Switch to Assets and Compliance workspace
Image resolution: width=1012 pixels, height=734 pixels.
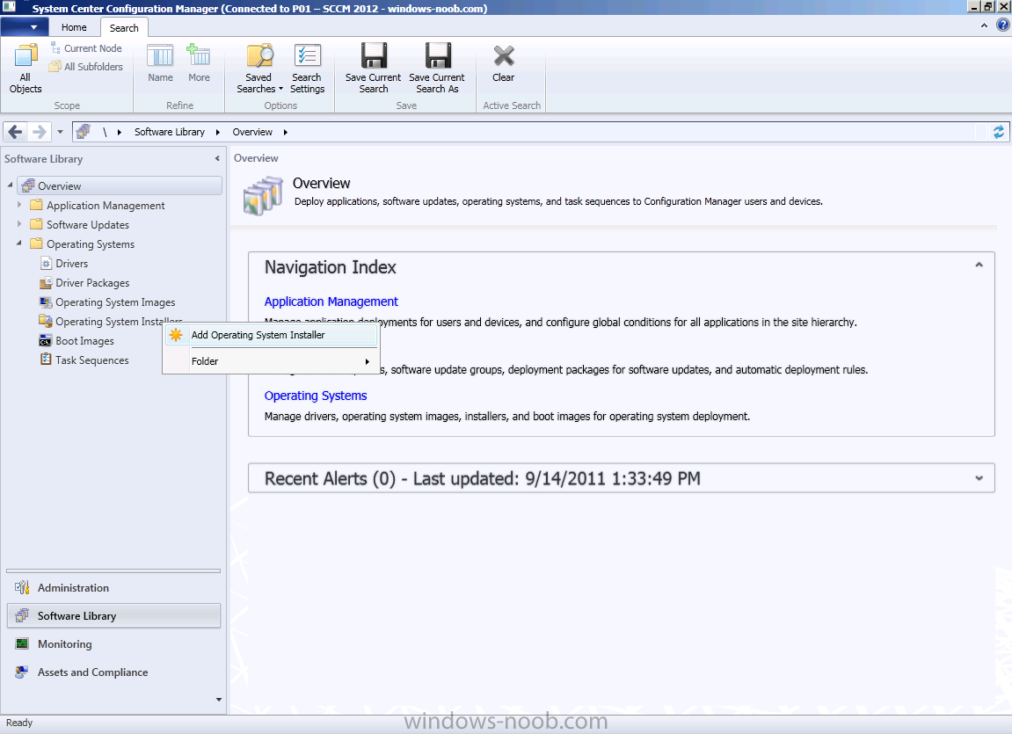113,672
